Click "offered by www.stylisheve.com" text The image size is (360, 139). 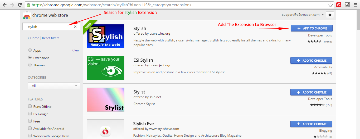[156, 129]
